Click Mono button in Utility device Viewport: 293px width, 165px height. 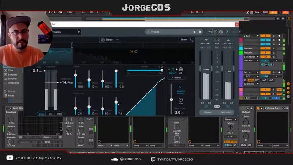[230, 137]
